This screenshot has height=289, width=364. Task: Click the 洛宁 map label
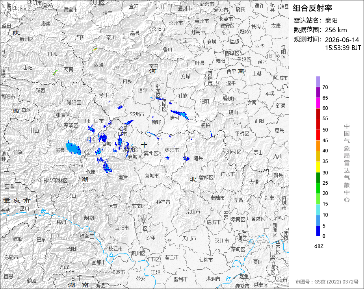point(108,13)
